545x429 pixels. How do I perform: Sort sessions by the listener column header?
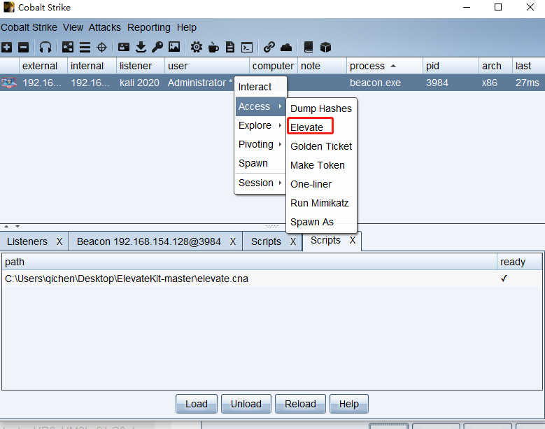tap(140, 66)
